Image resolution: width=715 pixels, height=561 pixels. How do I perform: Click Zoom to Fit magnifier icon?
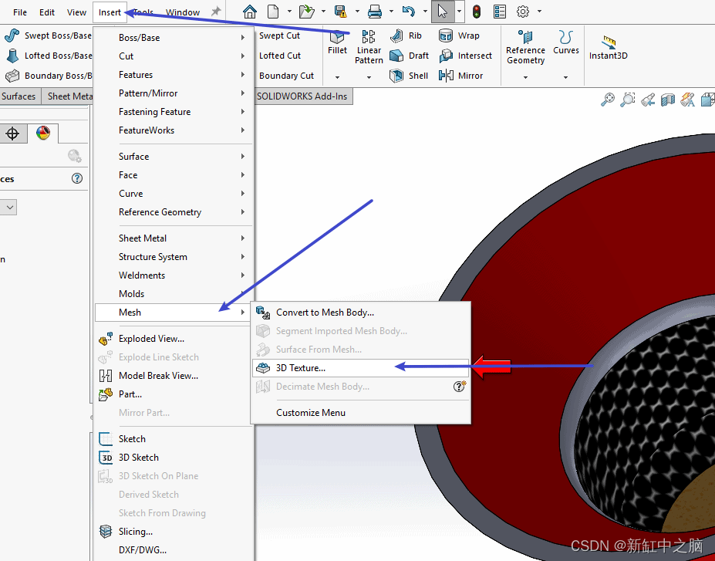(x=607, y=99)
